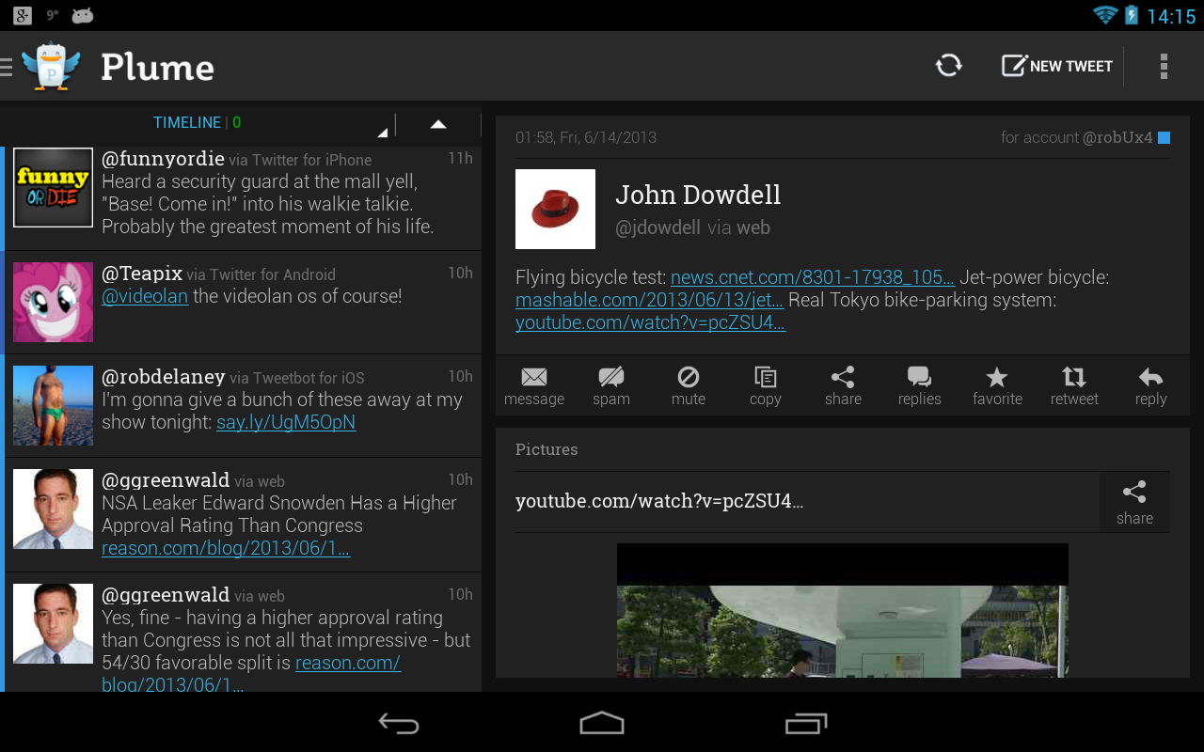Image resolution: width=1204 pixels, height=752 pixels.
Task: Go back with Android back button
Action: pyautogui.click(x=399, y=723)
